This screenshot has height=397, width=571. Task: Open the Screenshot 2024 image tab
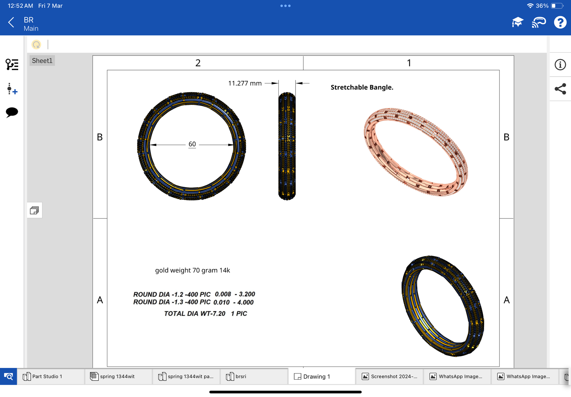tap(393, 376)
